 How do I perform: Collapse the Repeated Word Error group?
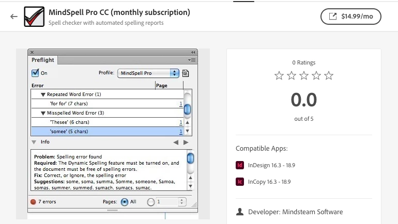43,94
